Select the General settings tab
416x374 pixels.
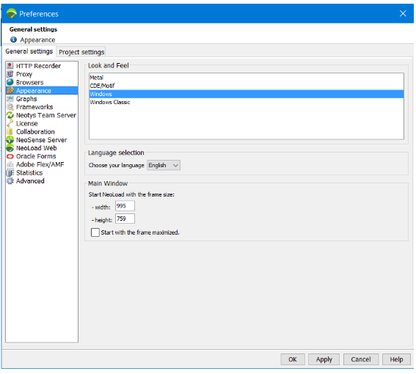(x=29, y=51)
